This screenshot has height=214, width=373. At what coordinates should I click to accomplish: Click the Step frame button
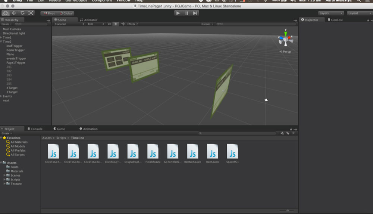tap(195, 13)
